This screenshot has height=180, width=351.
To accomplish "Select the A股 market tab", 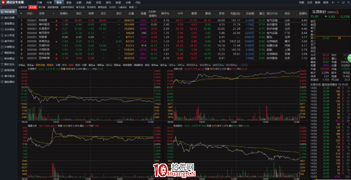I will tap(58, 65).
